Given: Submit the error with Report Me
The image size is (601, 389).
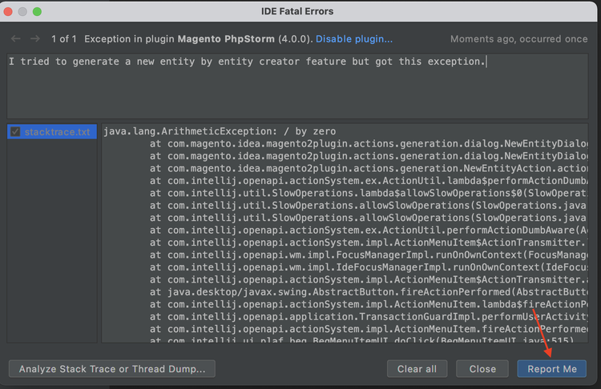Looking at the screenshot, I should click(552, 369).
